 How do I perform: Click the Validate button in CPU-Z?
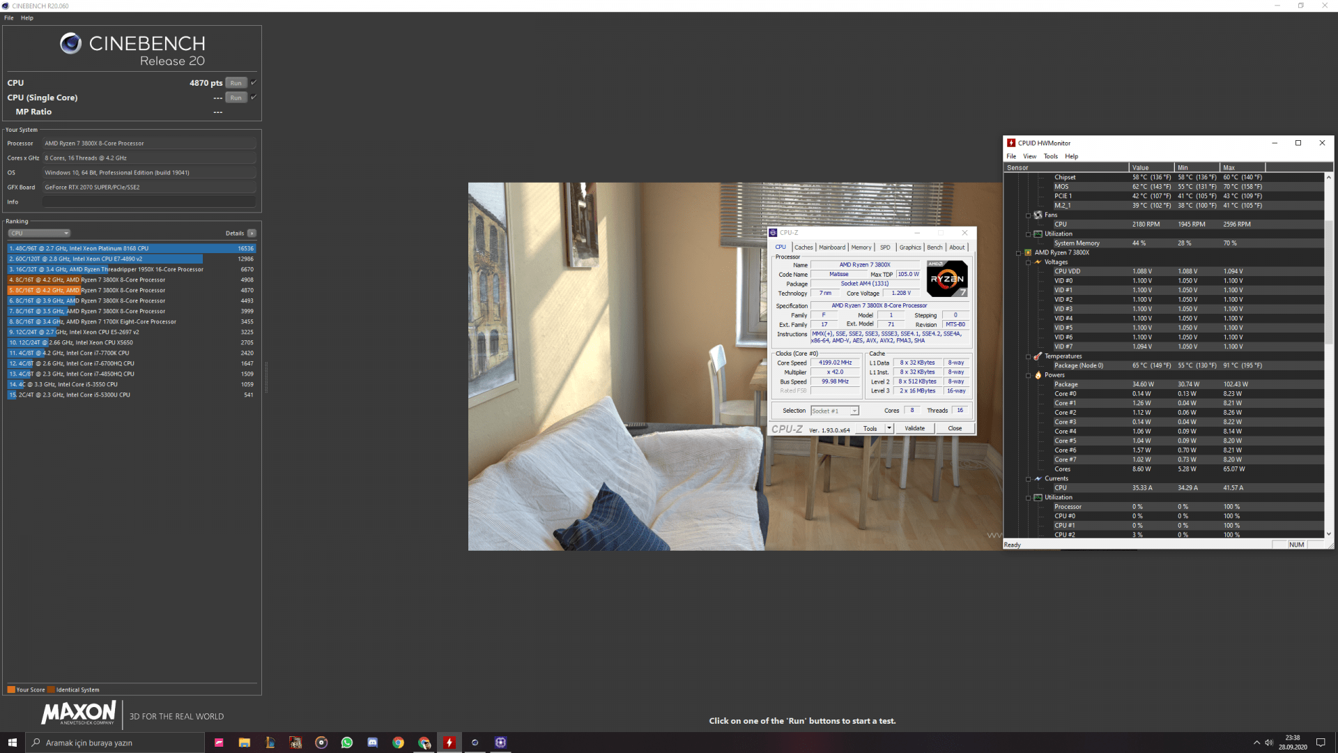pyautogui.click(x=914, y=429)
